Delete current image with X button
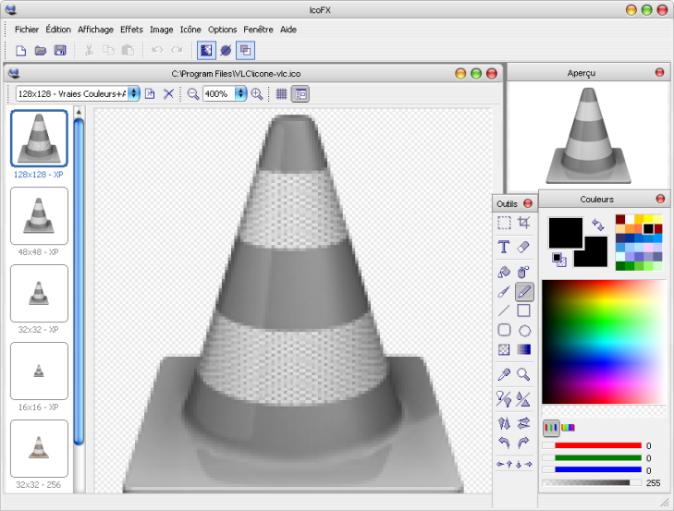 click(168, 93)
